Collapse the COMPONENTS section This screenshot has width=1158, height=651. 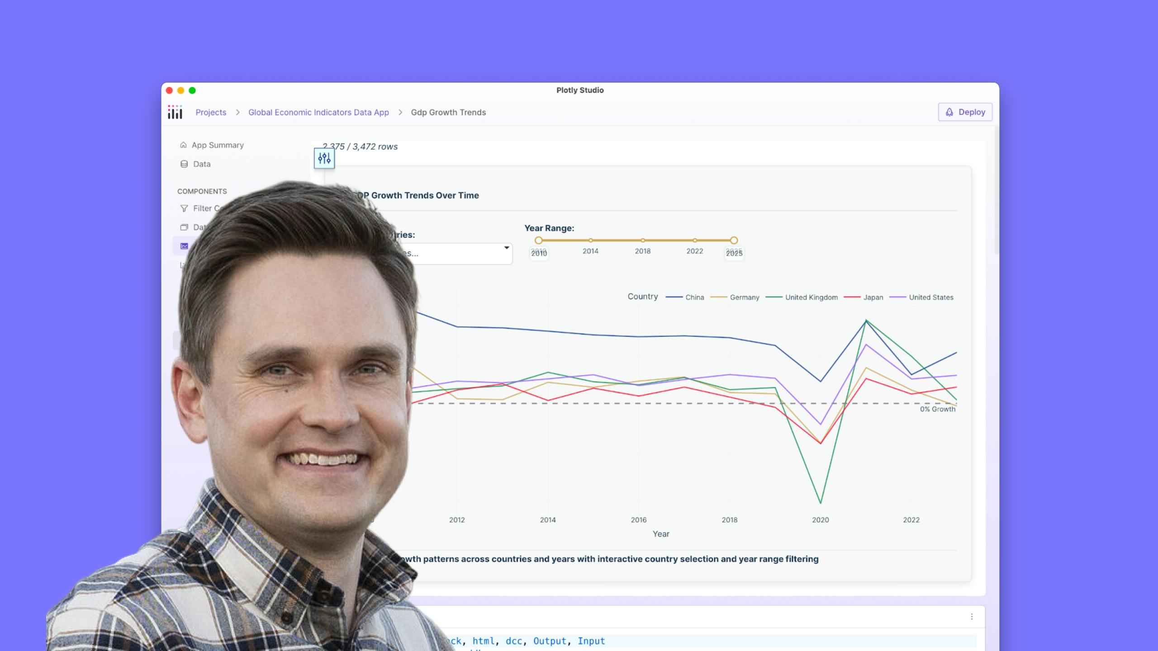click(x=202, y=191)
